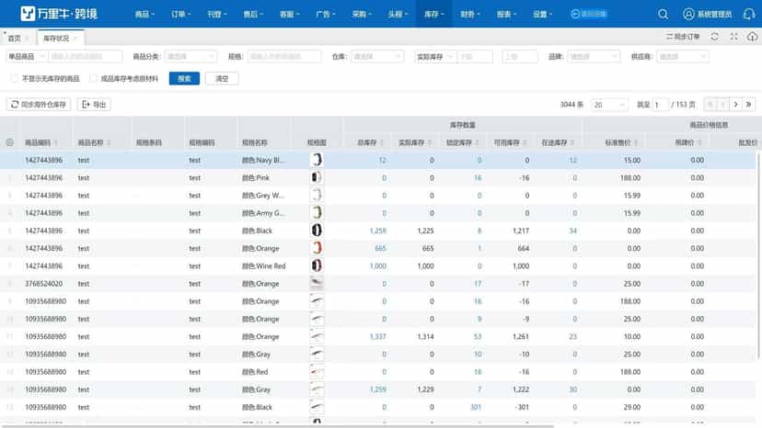Viewport: 762px width, 428px height.
Task: Open Wine Red row spec thumbnail
Action: (x=317, y=265)
